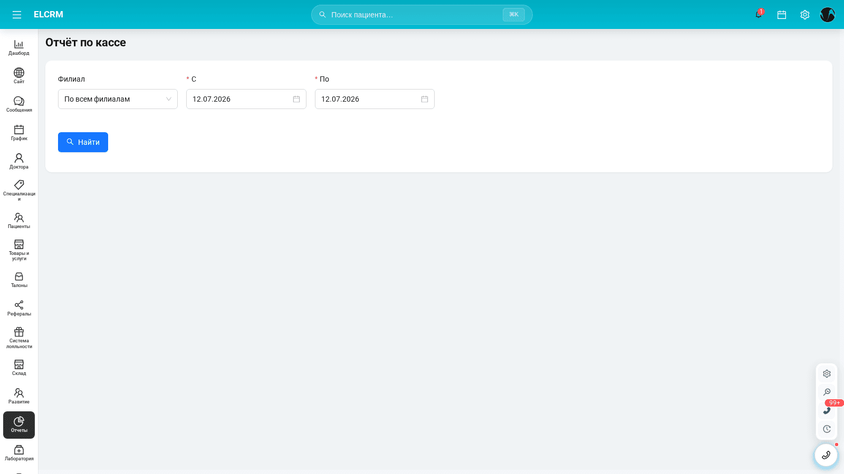Open the График schedule section

pyautogui.click(x=19, y=133)
